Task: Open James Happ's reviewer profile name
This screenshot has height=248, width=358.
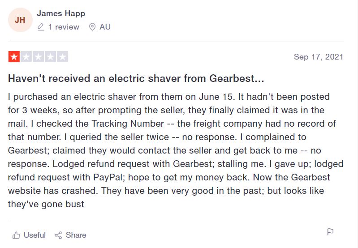Action: (61, 13)
